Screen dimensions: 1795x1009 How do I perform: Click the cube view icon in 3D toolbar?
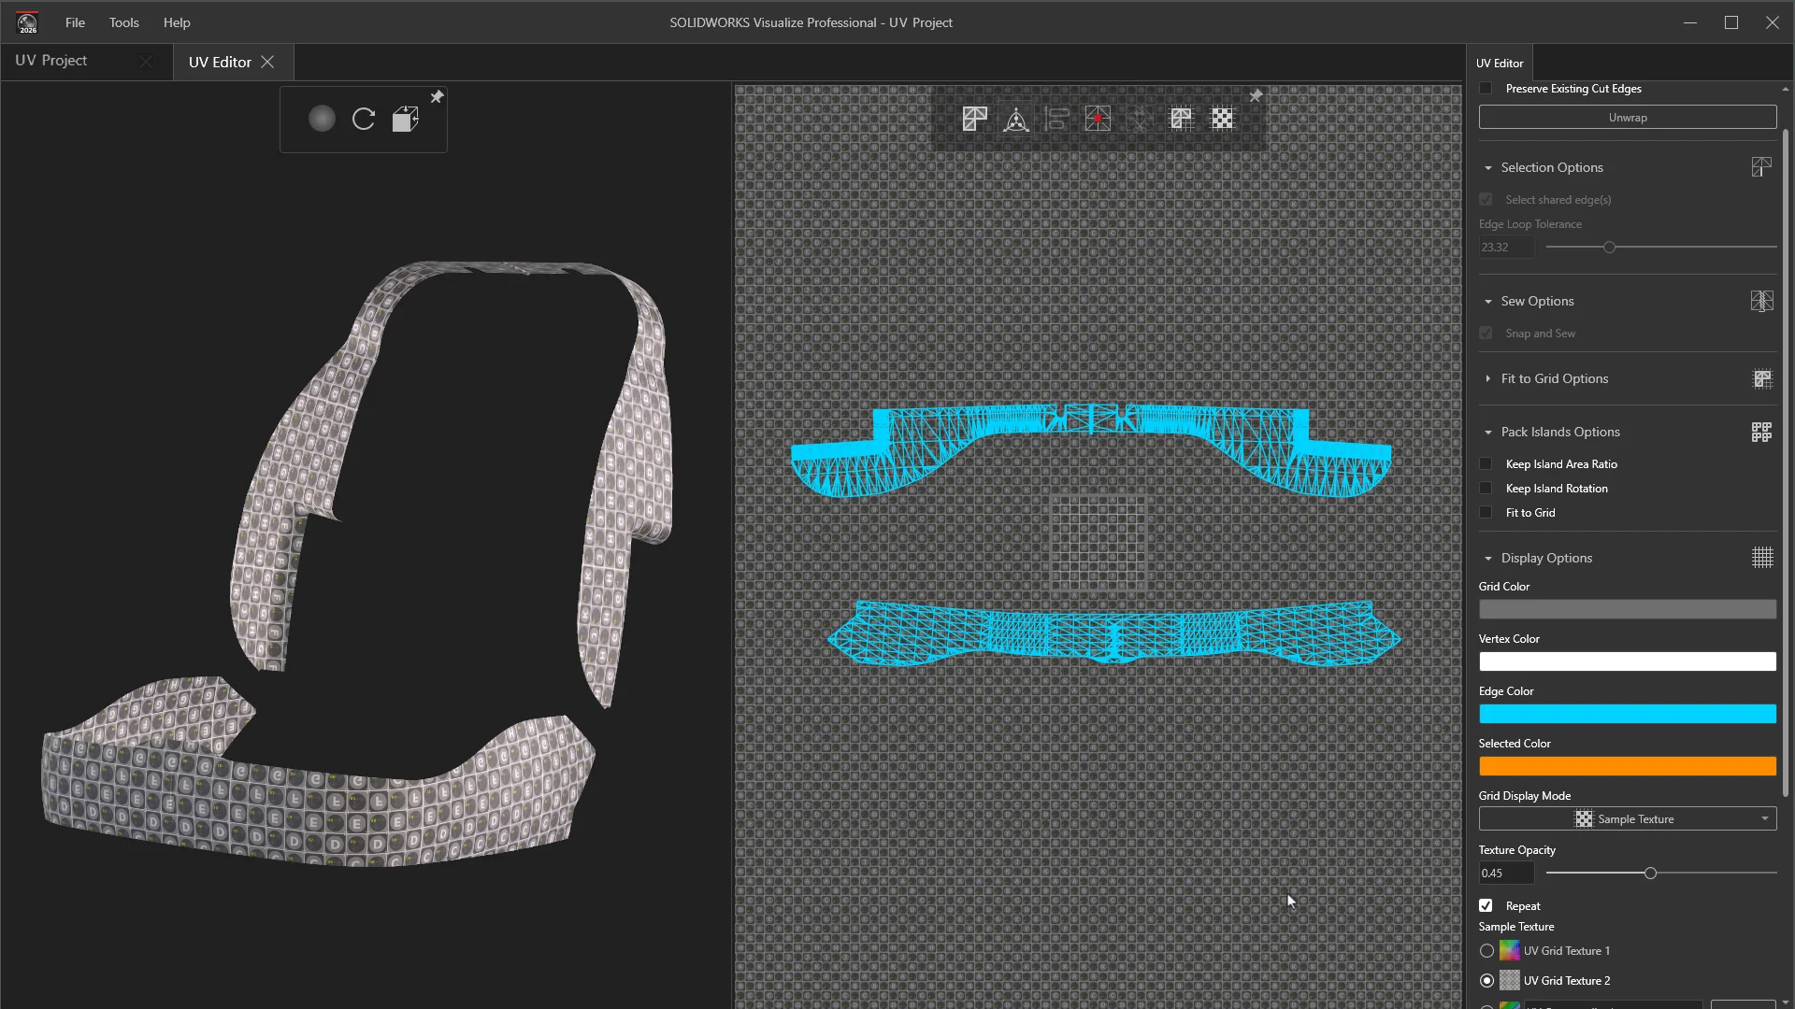(405, 119)
